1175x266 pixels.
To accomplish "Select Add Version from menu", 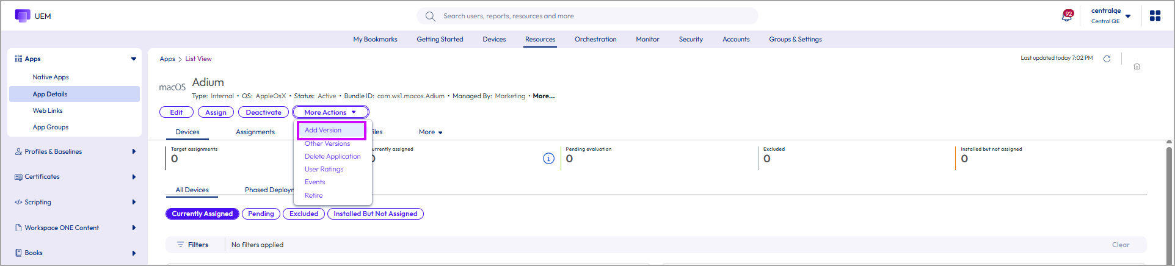I will 323,130.
